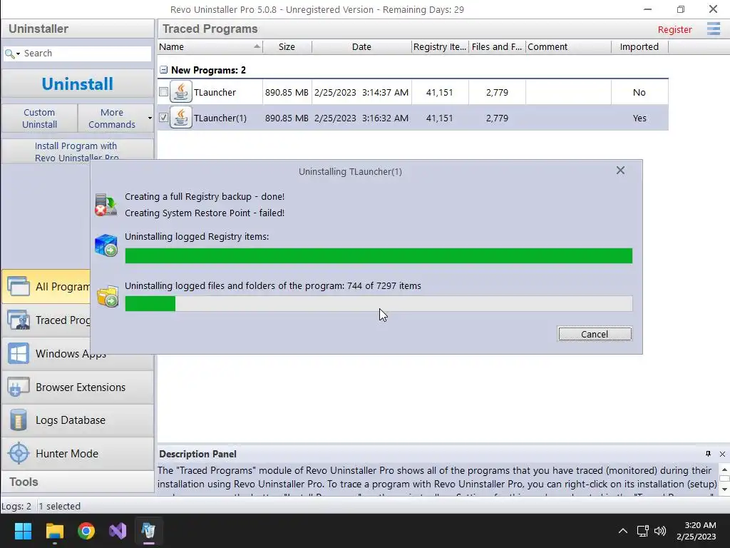Click Install Program with Revo Uninstaller Pro
Viewport: 730px width, 548px height.
(77, 151)
